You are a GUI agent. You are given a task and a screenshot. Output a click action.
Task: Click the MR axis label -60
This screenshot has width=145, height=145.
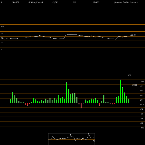click(142, 119)
